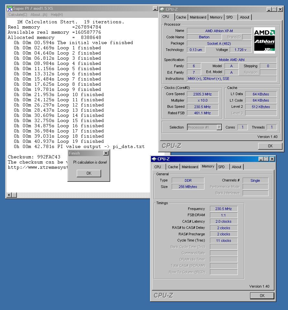Close the upper CPU-Z window
This screenshot has height=310, width=288.
point(280,9)
